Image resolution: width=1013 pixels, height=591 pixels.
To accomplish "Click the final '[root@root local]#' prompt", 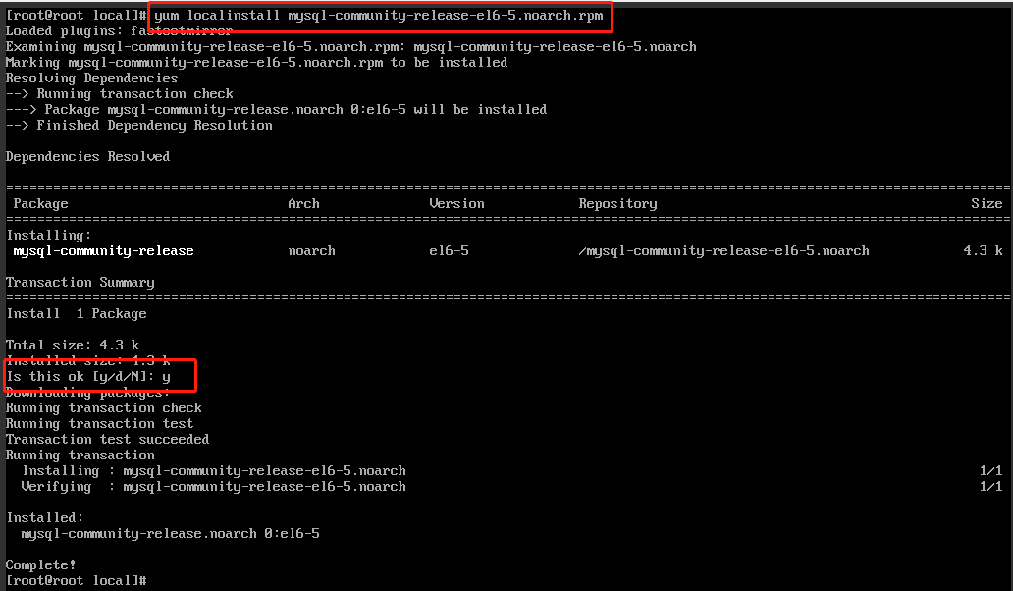I will (77, 580).
